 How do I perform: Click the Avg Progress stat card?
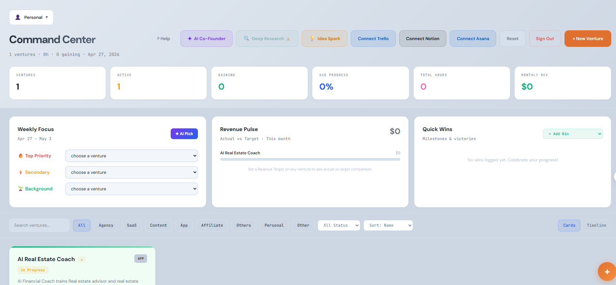coord(361,83)
